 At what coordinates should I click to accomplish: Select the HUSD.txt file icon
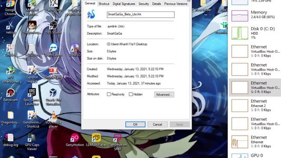[32, 50]
